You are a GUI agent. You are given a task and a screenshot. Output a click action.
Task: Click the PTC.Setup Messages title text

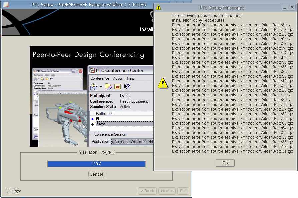click(x=221, y=8)
